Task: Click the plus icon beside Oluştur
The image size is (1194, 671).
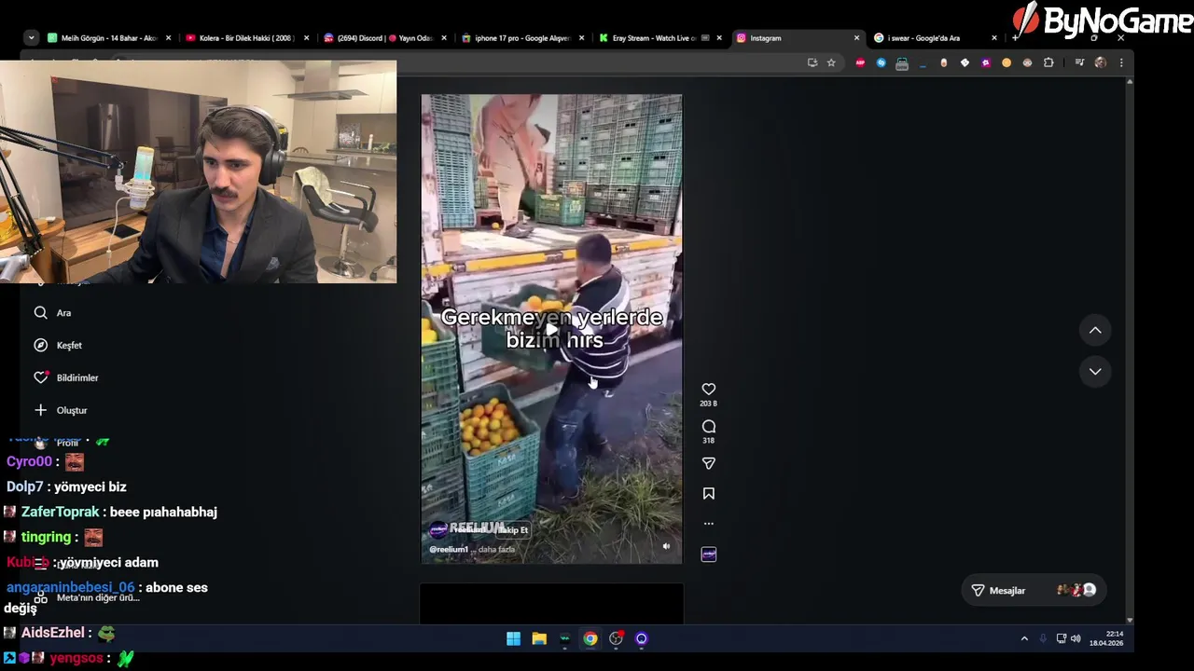Action: tap(40, 410)
